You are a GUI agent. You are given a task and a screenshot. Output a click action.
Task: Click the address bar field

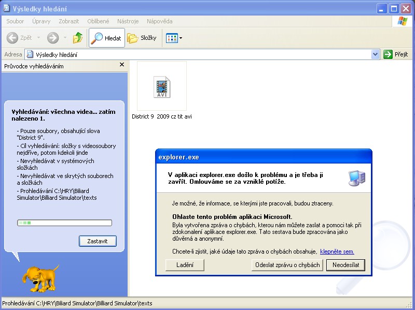tap(202, 54)
